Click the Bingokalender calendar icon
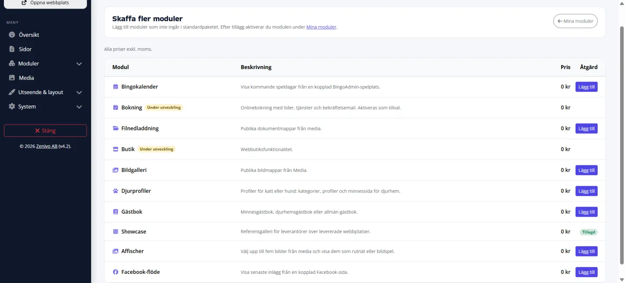Viewport: 625px width, 283px height. 115,87
